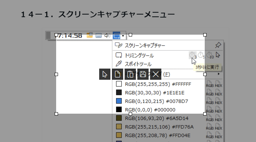Copy RGB value for the #0078D7 row
The image size is (256, 142).
(x=210, y=101)
